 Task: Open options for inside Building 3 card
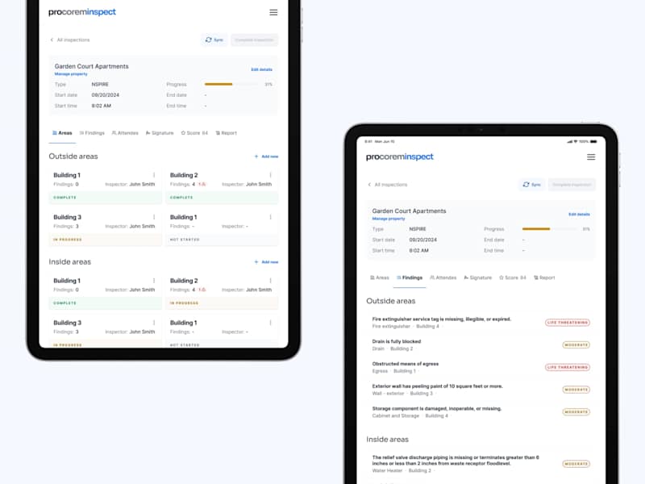click(154, 323)
